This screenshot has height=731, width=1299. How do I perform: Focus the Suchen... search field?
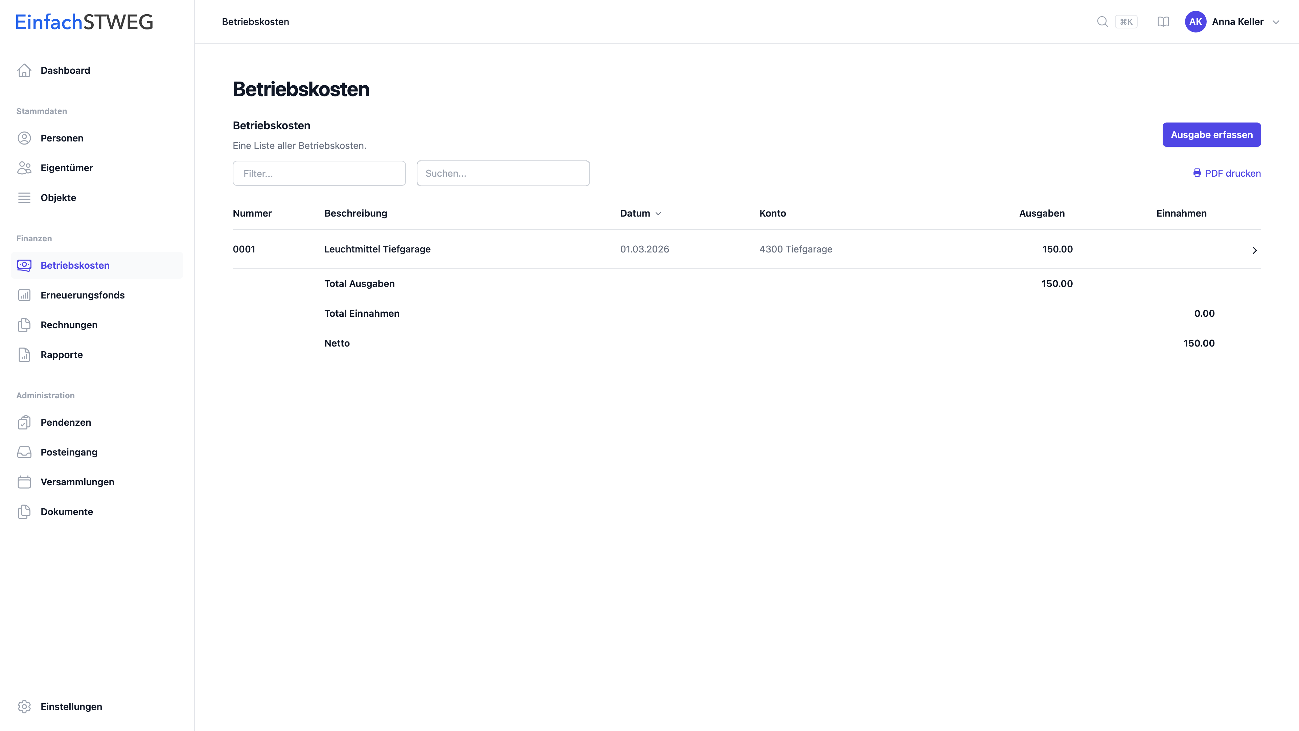503,174
